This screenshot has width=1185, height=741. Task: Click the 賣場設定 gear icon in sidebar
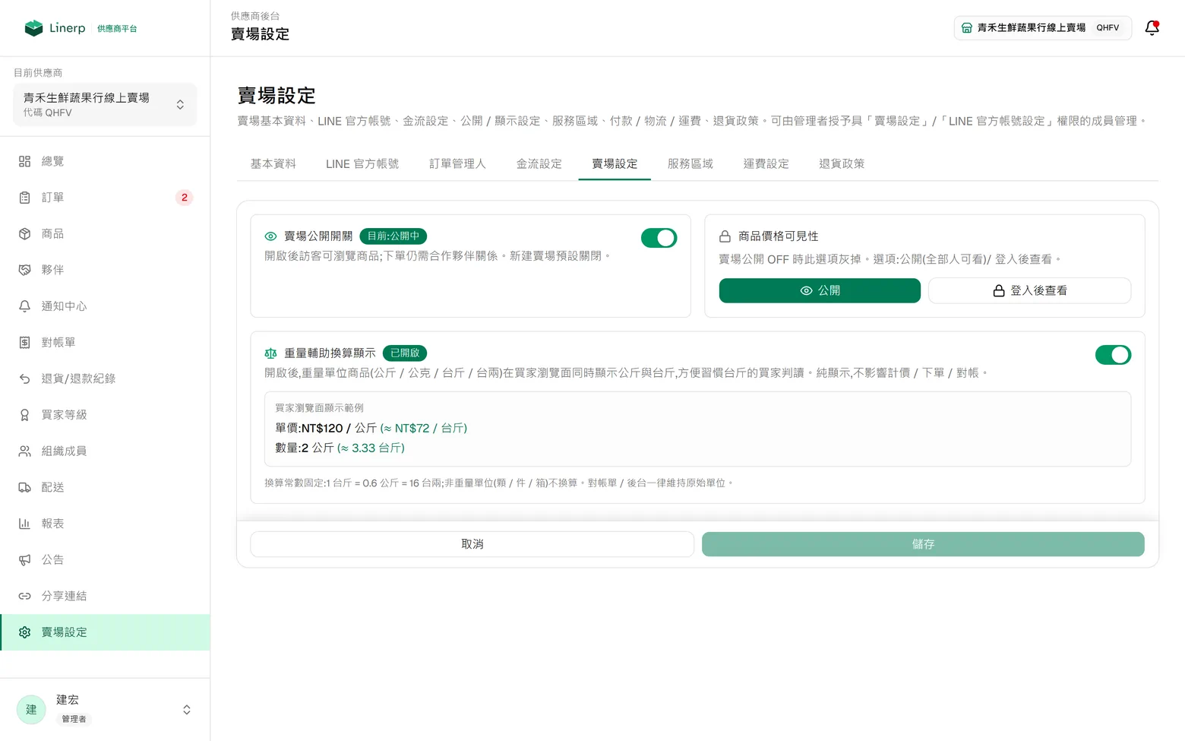point(24,632)
